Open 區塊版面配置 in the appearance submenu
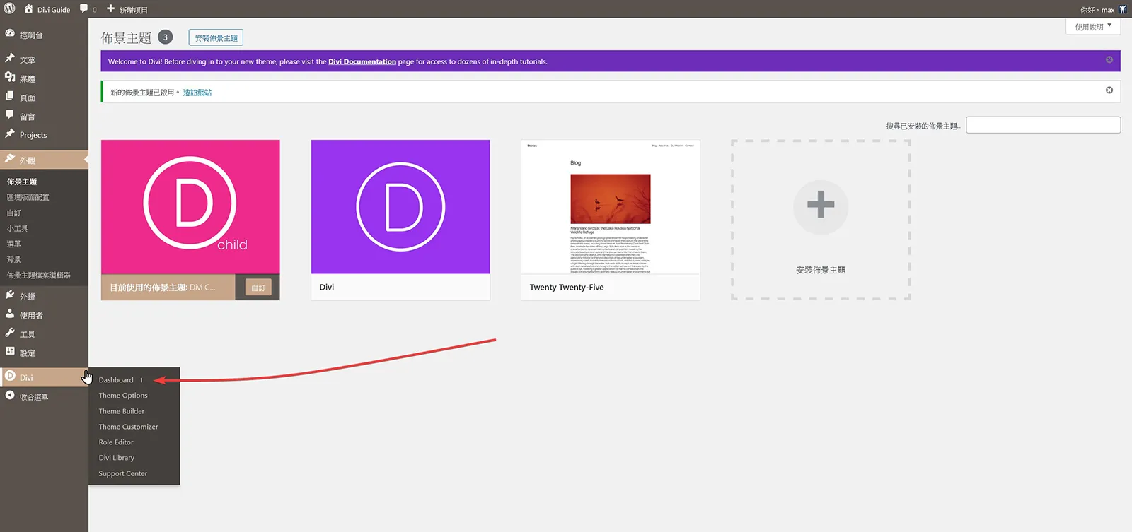1132x532 pixels. pos(28,197)
